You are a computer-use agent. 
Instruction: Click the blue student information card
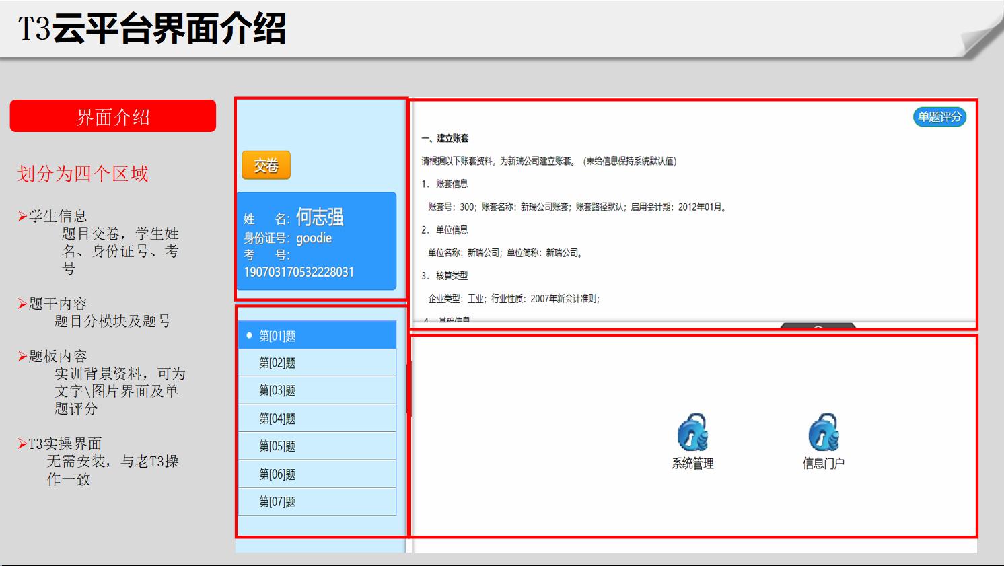(x=316, y=242)
